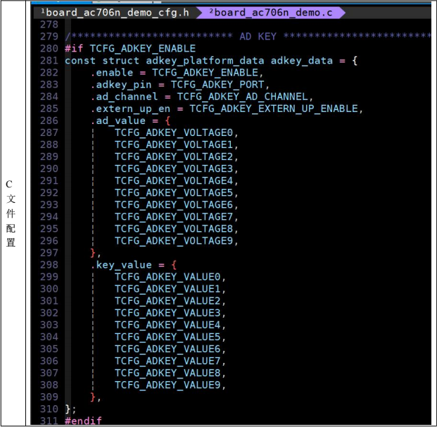Click TCFG_ADKEY_VOLTAGE3 entry
This screenshot has height=427, width=437.
click(174, 169)
